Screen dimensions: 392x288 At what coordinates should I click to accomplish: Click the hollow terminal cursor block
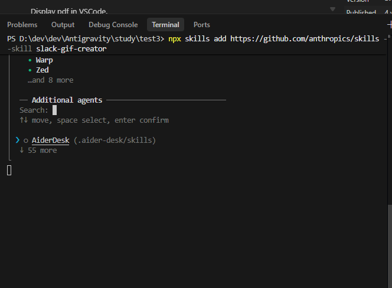(x=9, y=171)
